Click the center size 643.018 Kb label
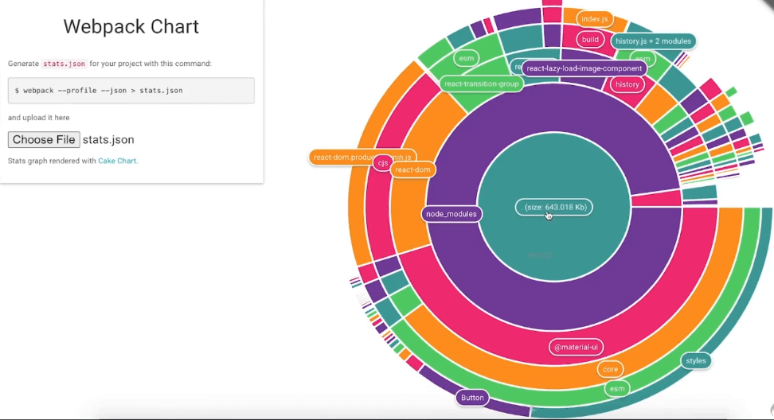 point(554,207)
